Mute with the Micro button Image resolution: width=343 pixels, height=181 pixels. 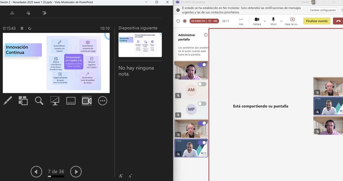pyautogui.click(x=273, y=22)
